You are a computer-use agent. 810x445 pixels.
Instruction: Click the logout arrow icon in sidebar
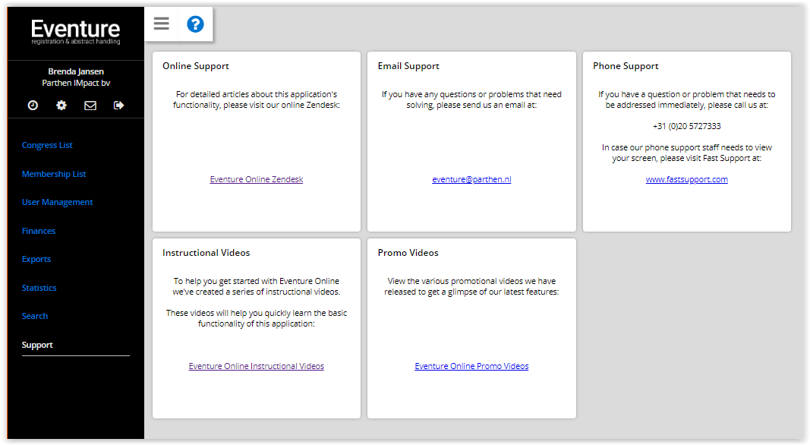coord(119,106)
